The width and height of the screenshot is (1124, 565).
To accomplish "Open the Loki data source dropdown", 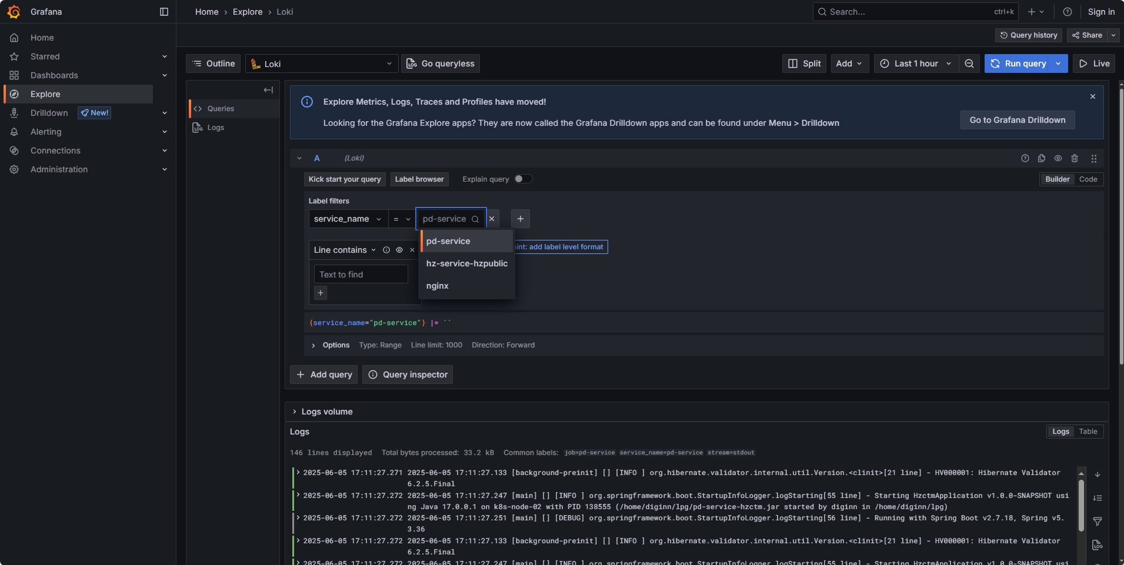I will 321,63.
